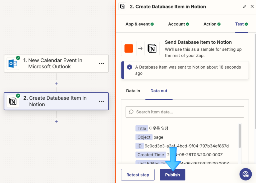
Task: Open the help chat bubble
Action: click(x=246, y=174)
